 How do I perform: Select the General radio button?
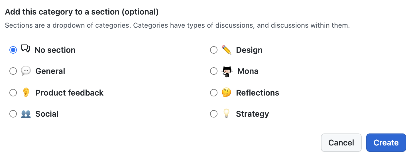13,71
